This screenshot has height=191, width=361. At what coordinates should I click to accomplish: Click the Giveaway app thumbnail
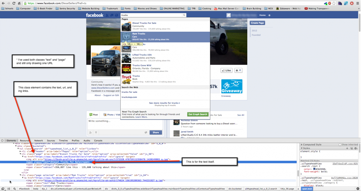click(232, 87)
